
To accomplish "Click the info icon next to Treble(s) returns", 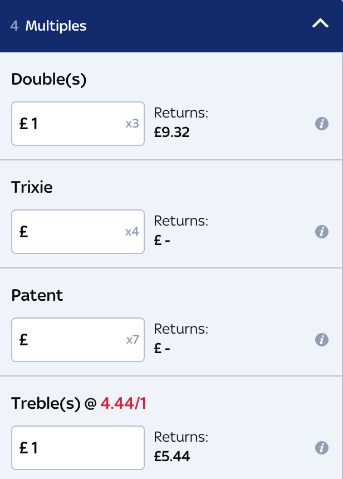I will pos(322,448).
